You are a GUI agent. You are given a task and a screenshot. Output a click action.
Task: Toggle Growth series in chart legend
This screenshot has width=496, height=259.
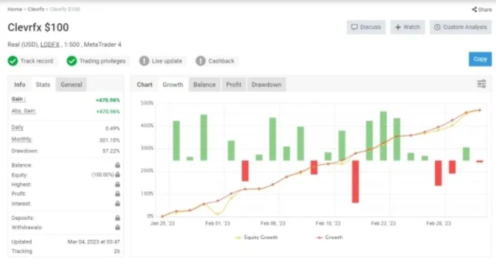[329, 237]
